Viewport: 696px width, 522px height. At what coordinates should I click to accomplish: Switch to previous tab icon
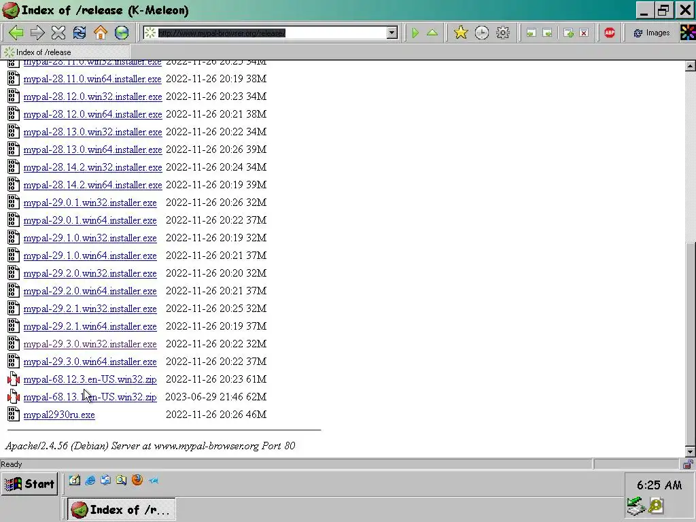(532, 33)
